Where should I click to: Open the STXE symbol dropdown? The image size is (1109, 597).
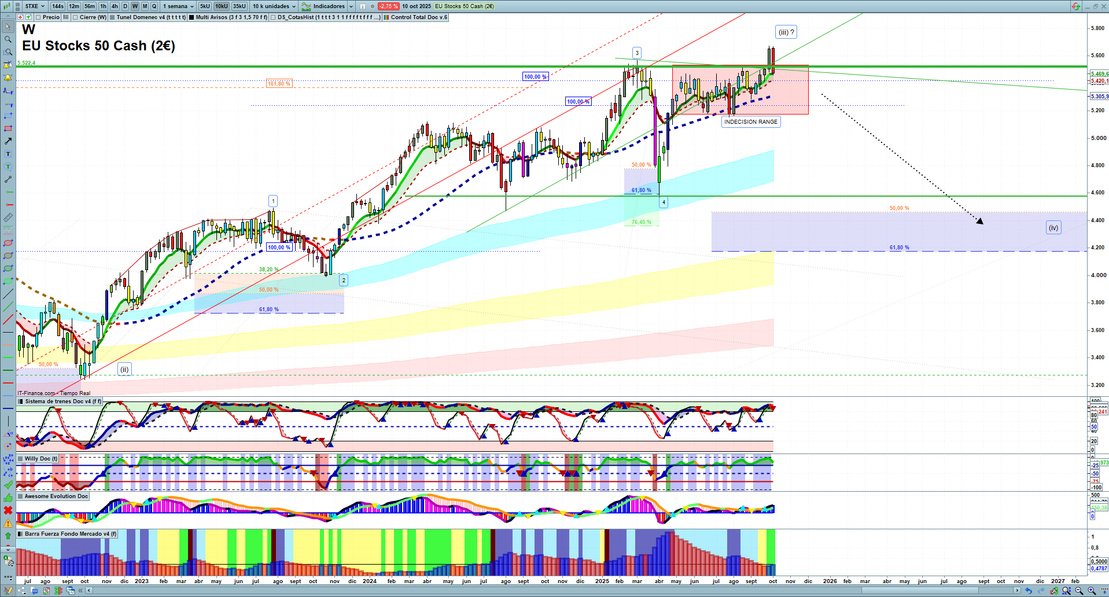tap(35, 6)
